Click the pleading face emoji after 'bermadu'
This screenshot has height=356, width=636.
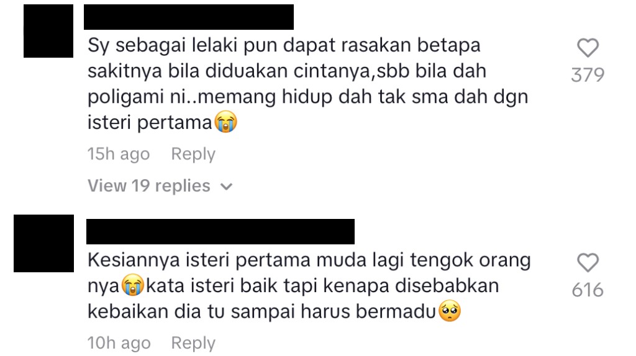point(450,311)
